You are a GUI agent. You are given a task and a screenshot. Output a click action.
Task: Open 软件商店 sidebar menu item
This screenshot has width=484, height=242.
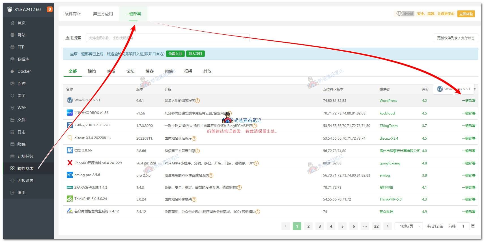pyautogui.click(x=28, y=168)
